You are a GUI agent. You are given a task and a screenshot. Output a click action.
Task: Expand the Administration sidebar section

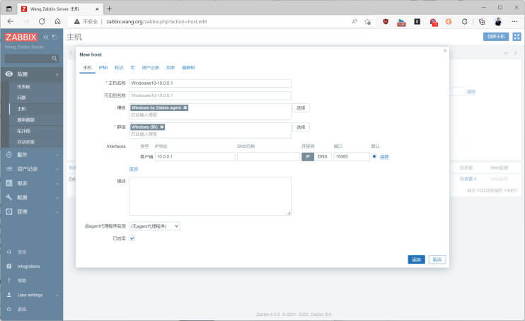point(57,212)
